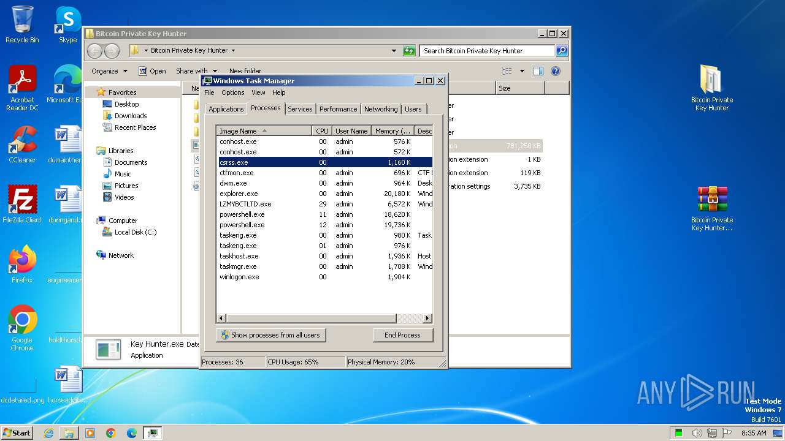Toggle Explorer preview pane button

click(x=538, y=71)
